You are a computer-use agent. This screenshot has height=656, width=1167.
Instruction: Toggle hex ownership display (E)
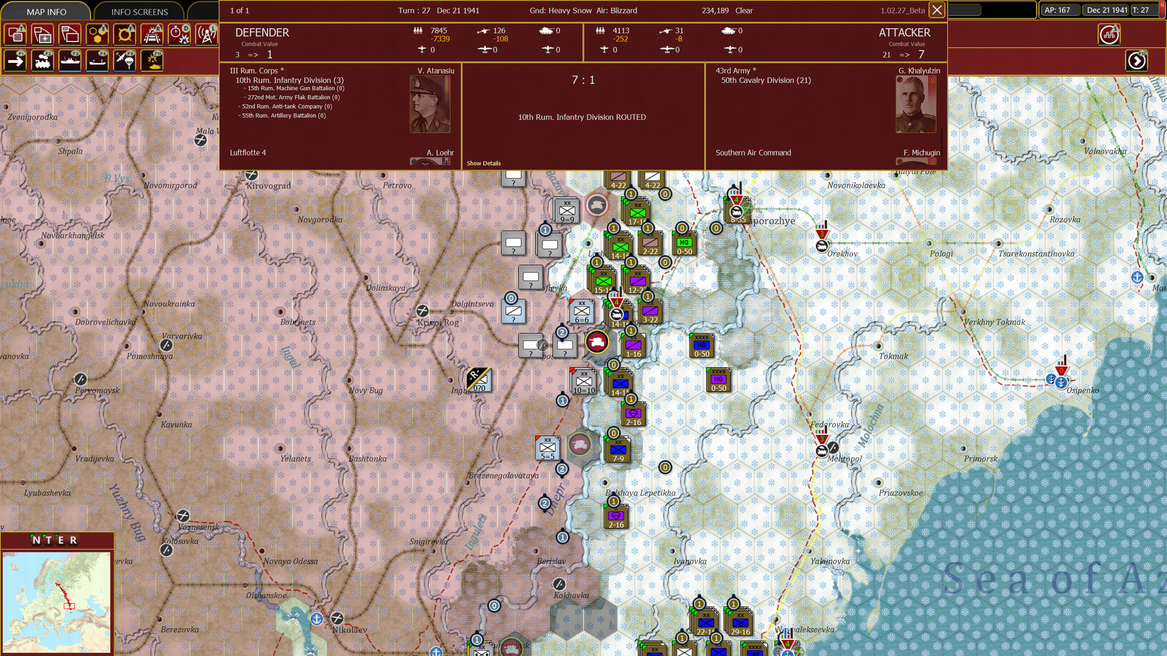[x=97, y=35]
